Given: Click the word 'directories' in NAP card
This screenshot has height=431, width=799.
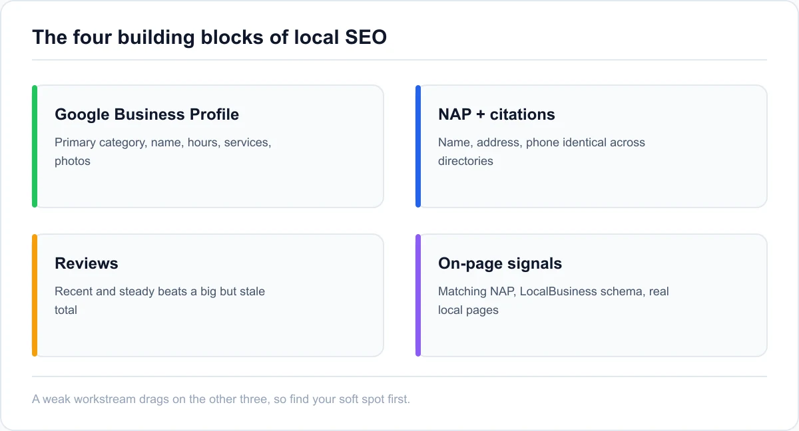Looking at the screenshot, I should pos(465,161).
